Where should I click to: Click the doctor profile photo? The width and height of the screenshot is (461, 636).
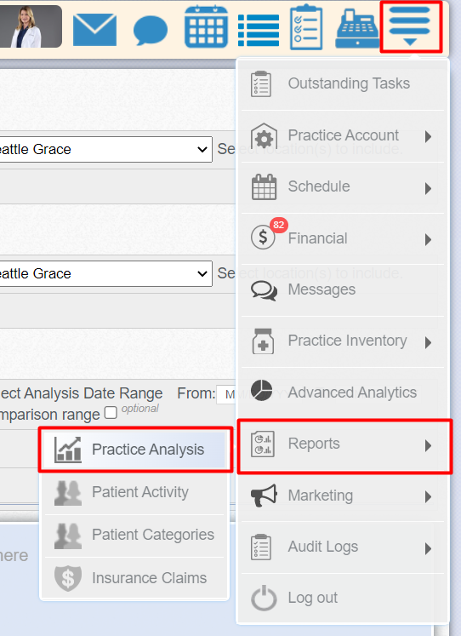tap(31, 26)
